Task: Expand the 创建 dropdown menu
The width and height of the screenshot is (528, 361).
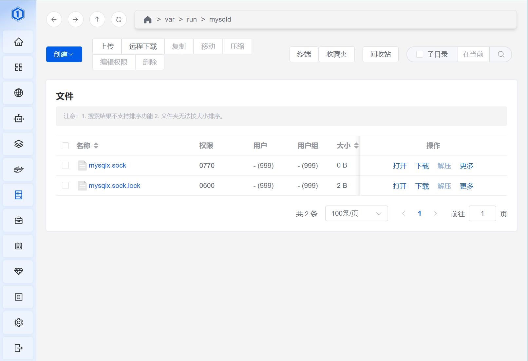Action: (x=64, y=54)
